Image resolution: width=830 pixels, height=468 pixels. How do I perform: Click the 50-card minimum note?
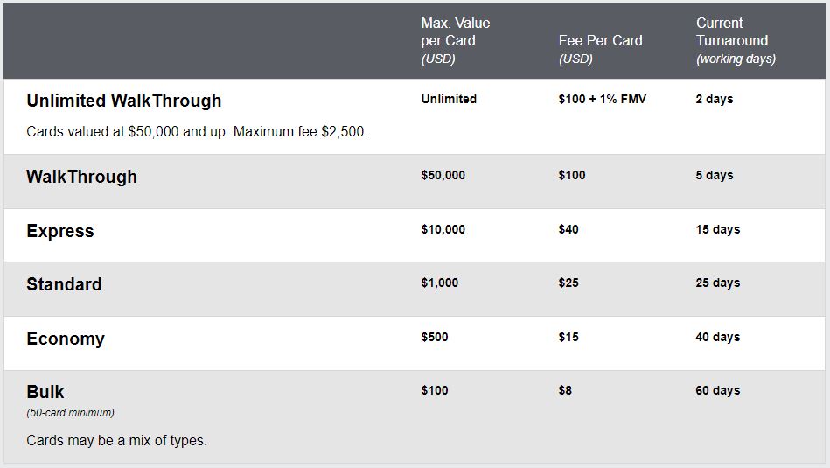point(70,413)
